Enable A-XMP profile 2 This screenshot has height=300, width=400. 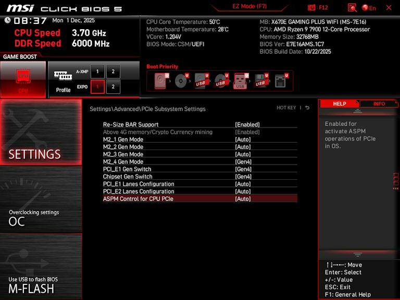coord(113,71)
